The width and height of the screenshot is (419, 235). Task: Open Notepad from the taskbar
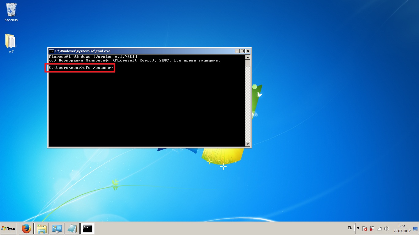click(x=72, y=229)
